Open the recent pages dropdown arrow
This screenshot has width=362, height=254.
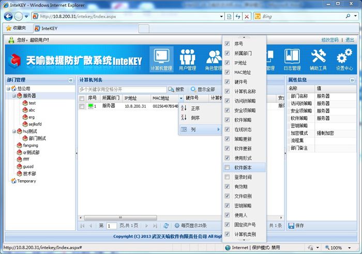[x=26, y=17]
